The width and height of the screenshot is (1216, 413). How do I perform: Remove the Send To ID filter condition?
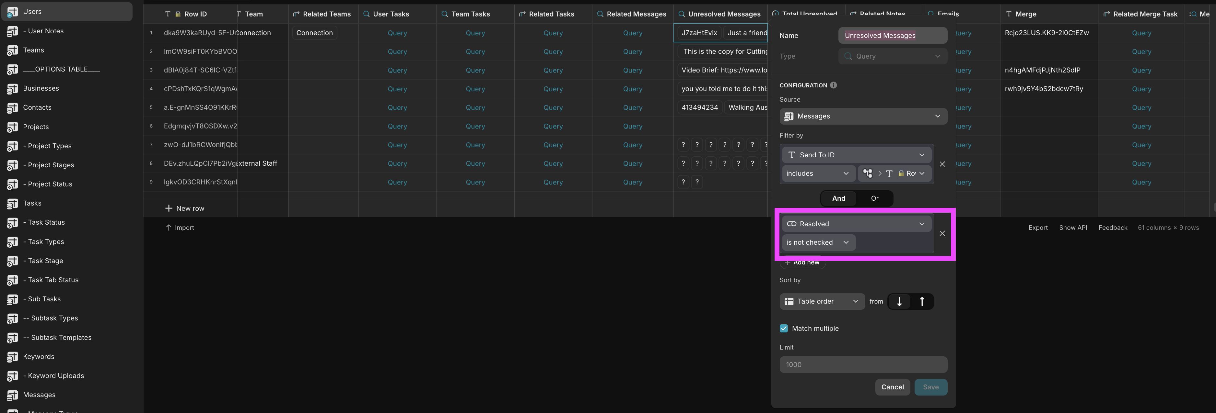click(942, 164)
